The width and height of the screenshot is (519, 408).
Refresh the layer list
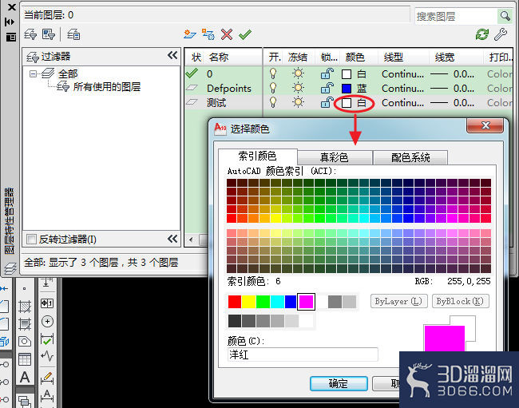pyautogui.click(x=482, y=34)
